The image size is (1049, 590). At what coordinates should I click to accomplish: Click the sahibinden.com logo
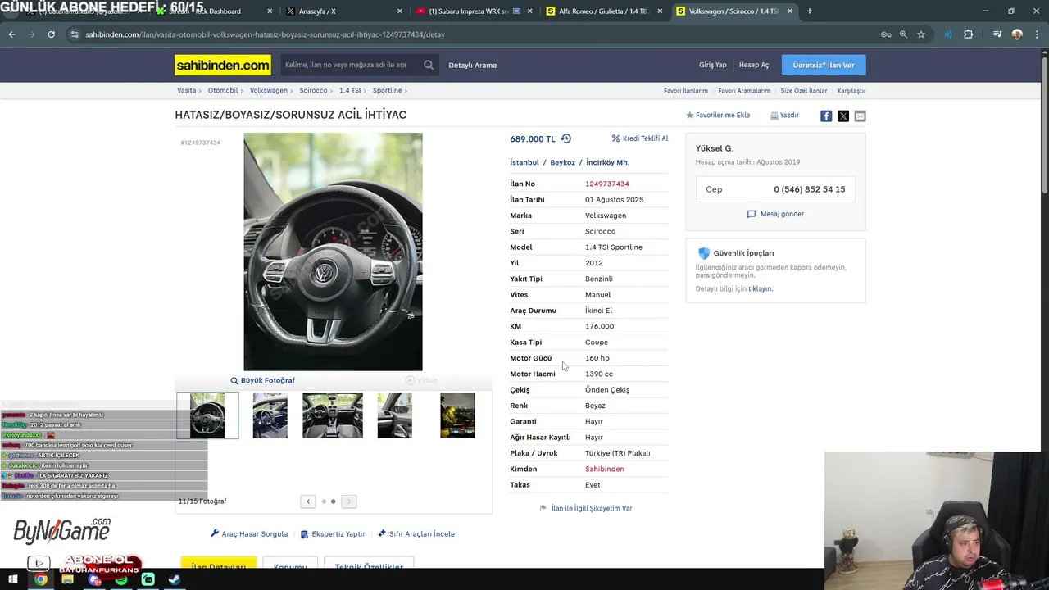223,65
